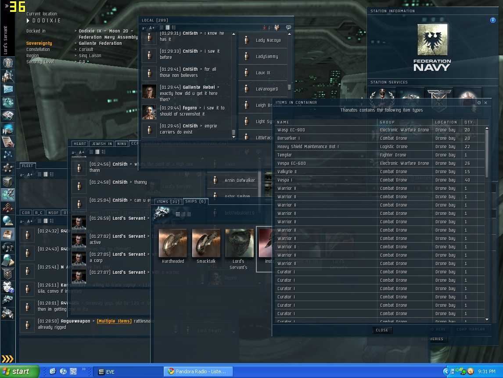
Task: Open the Help face sidebar icon
Action: (x=8, y=287)
